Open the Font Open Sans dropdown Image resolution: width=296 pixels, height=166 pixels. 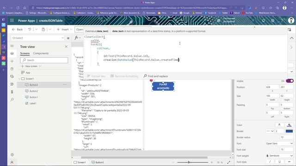tap(279, 143)
